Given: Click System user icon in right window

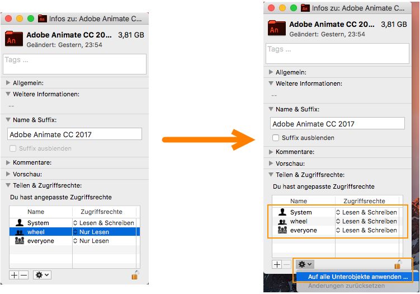Looking at the screenshot, I should pyautogui.click(x=282, y=212).
